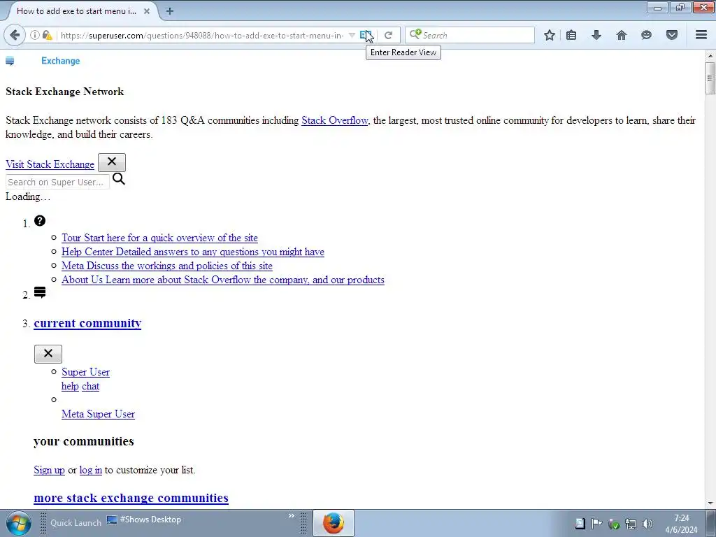The width and height of the screenshot is (716, 537).
Task: Click the mixed-content lock warning icon
Action: [x=47, y=35]
